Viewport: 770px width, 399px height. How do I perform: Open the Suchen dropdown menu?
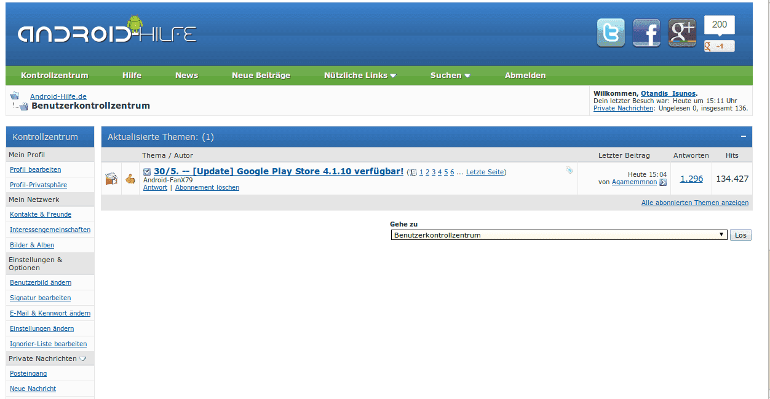[450, 76]
